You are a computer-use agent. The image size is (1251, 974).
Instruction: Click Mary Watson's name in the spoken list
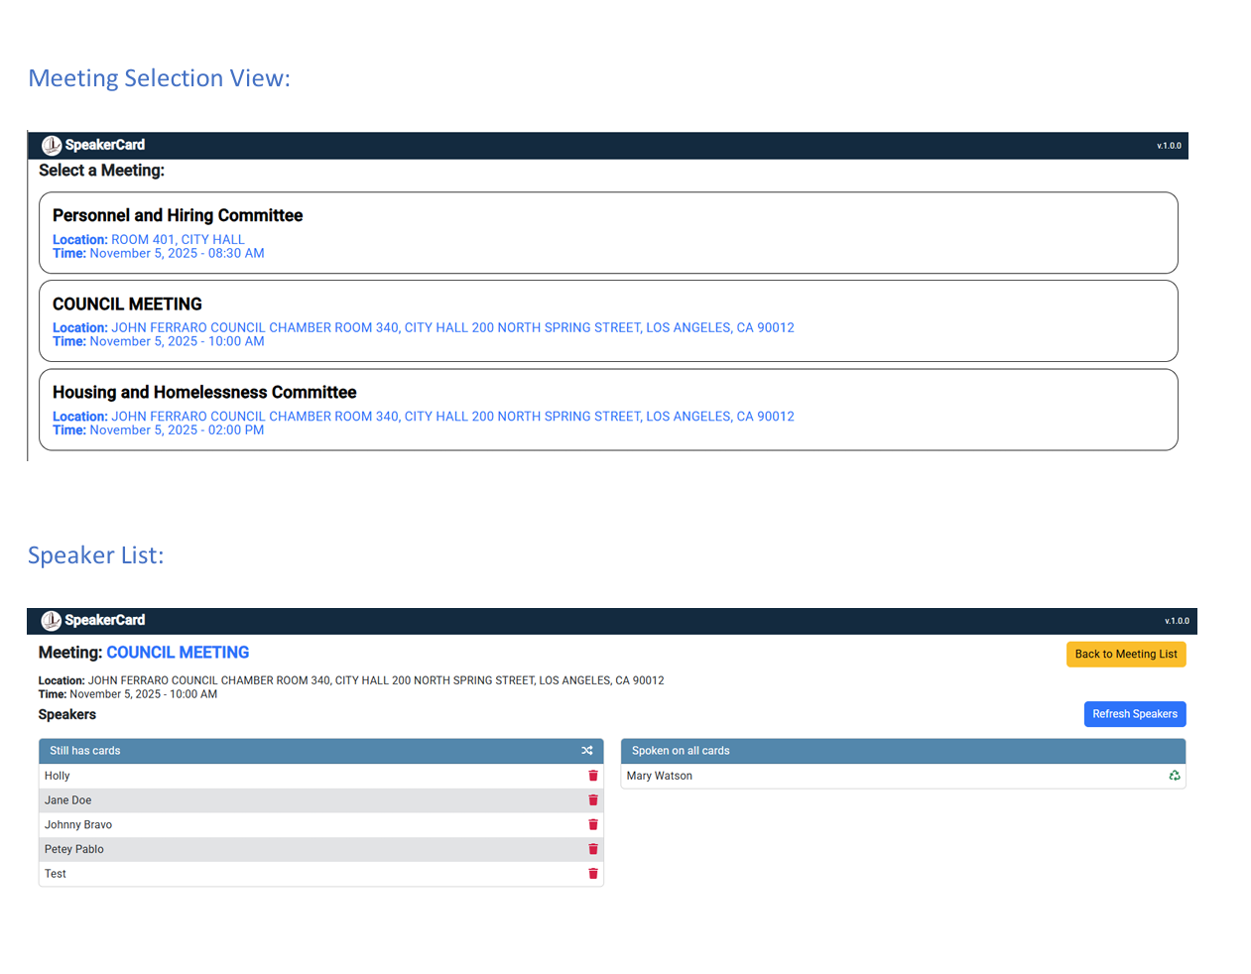[659, 776]
